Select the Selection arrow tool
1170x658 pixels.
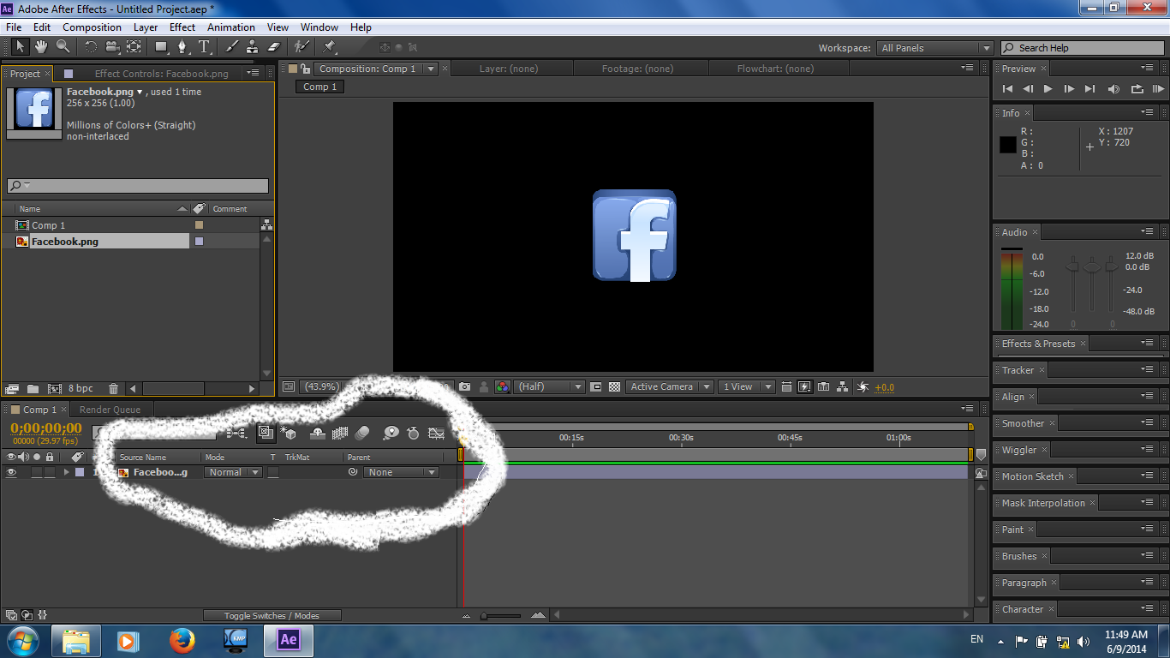tap(21, 46)
